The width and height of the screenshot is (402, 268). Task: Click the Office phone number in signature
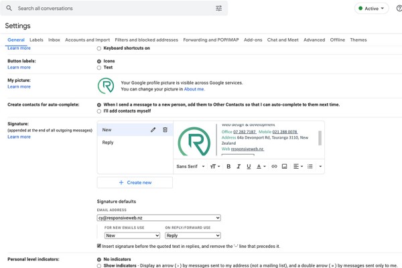[245, 132]
